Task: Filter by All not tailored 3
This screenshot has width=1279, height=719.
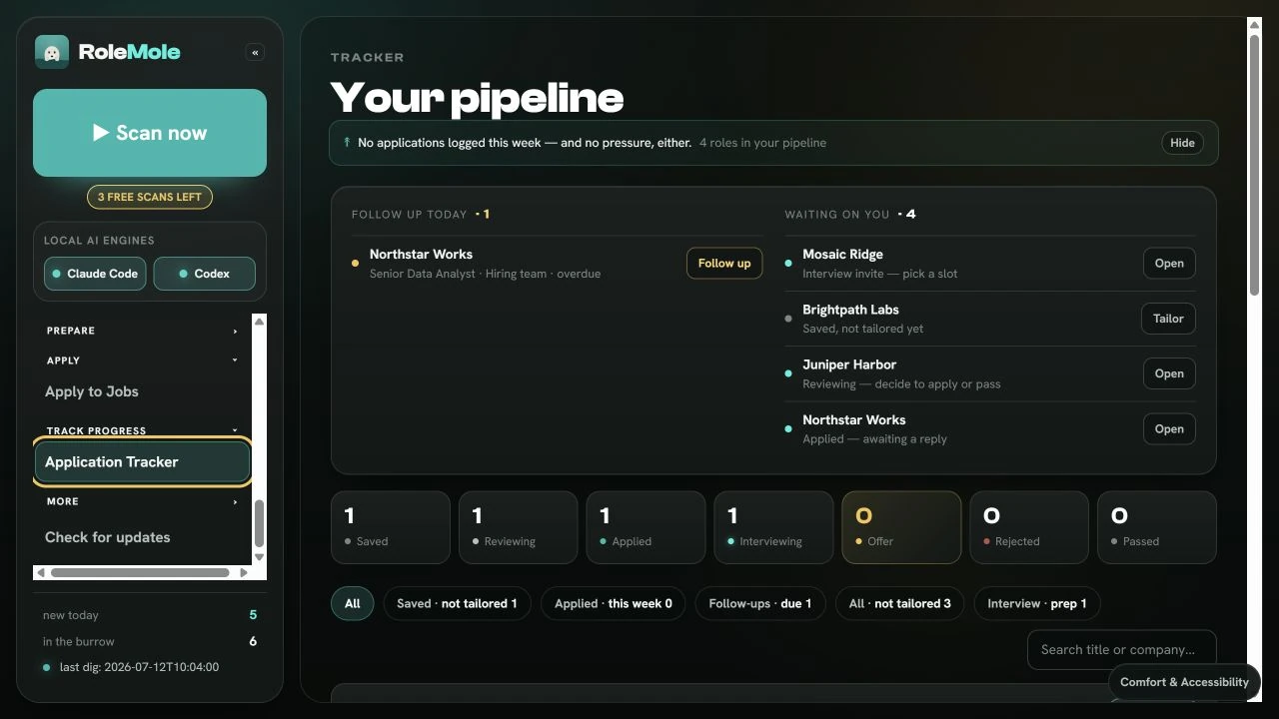Action: (x=900, y=603)
